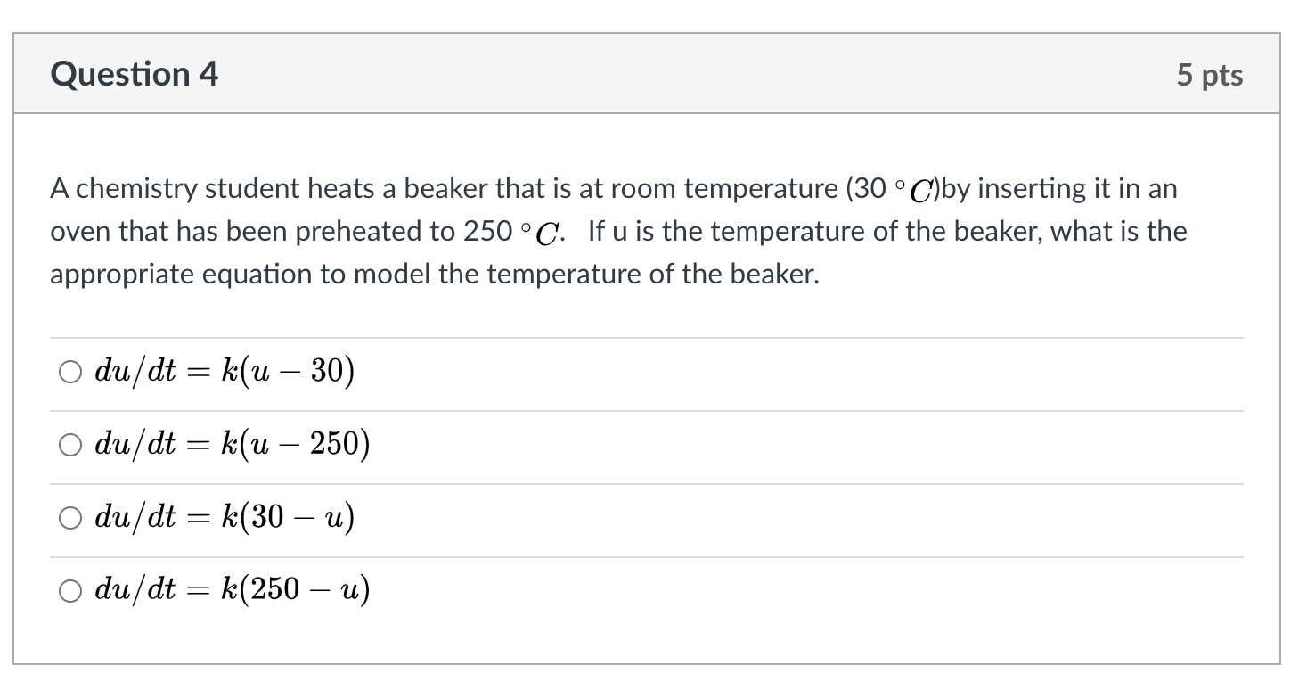Select the radio button for du/dt = k(u − 30)
This screenshot has height=690, width=1315.
[70, 372]
